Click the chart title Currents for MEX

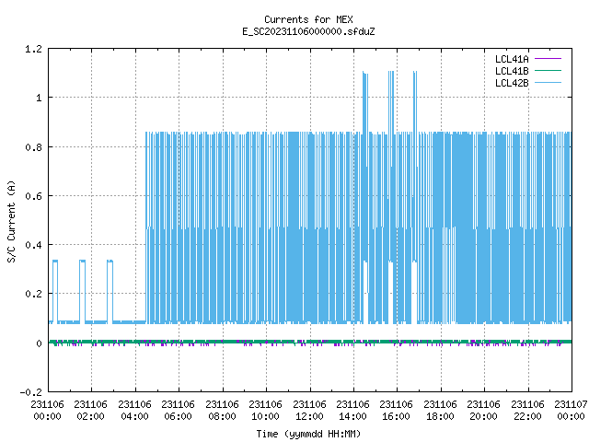coord(308,19)
